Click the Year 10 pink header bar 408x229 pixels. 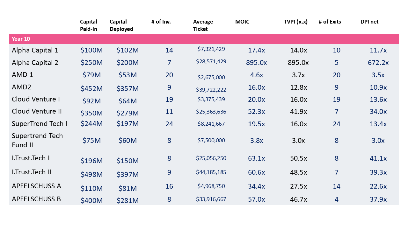point(204,39)
